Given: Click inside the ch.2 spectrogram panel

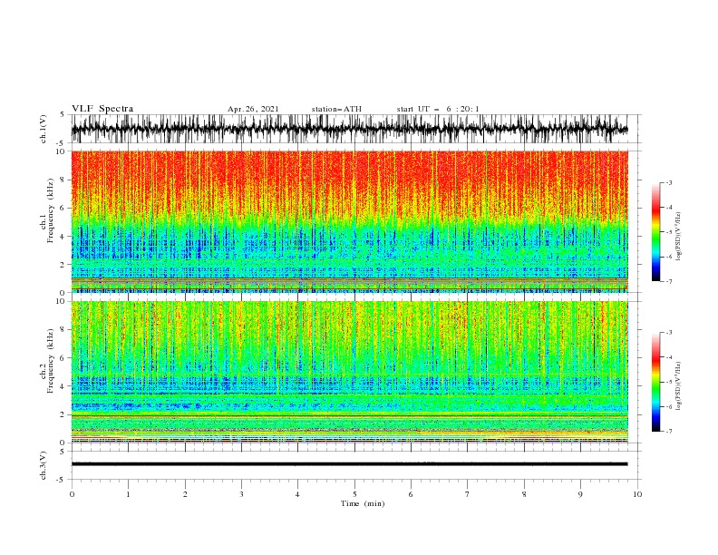Looking at the screenshot, I should tap(349, 372).
